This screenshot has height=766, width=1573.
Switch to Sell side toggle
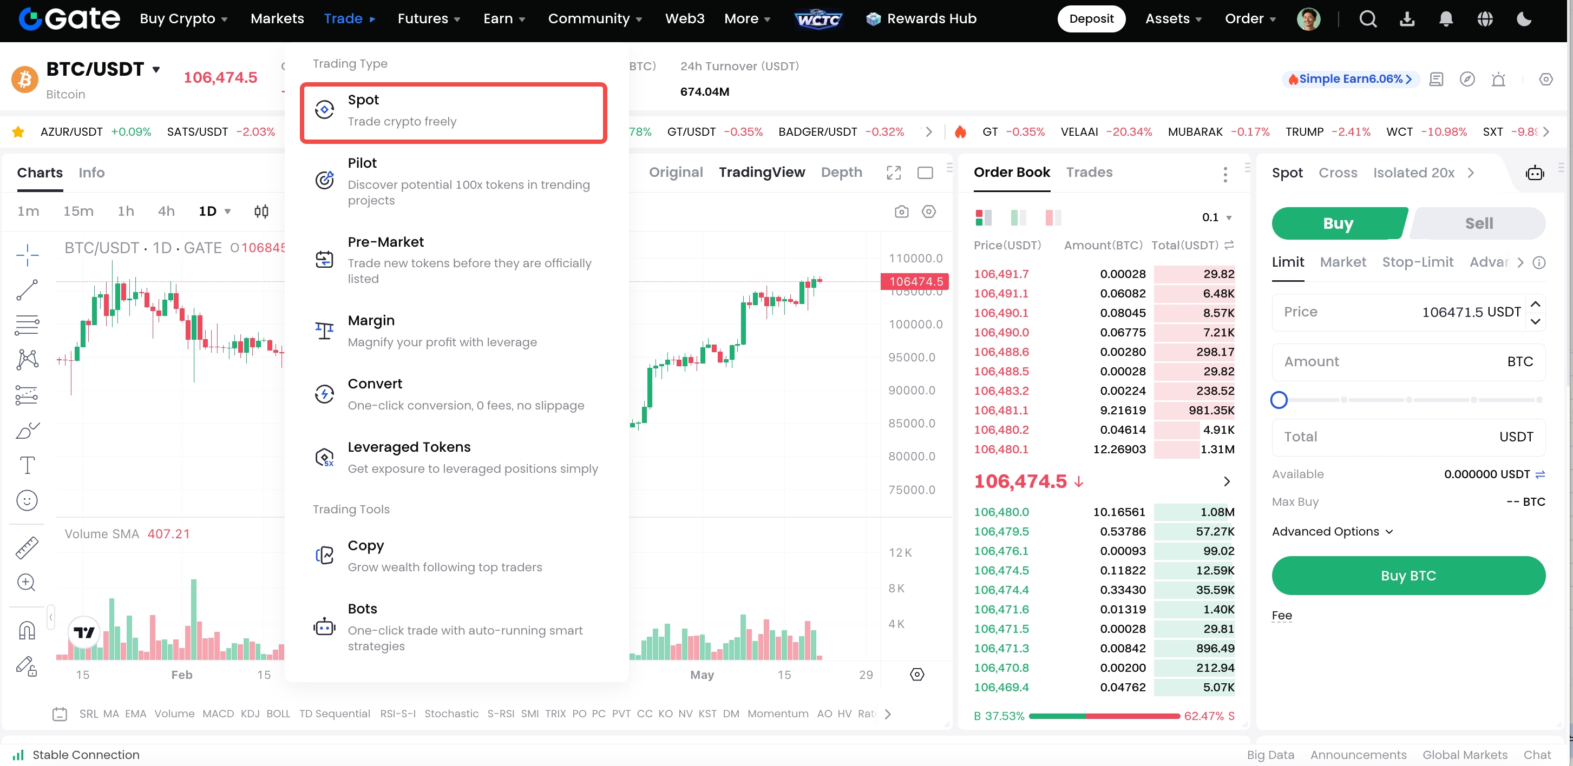(x=1478, y=223)
